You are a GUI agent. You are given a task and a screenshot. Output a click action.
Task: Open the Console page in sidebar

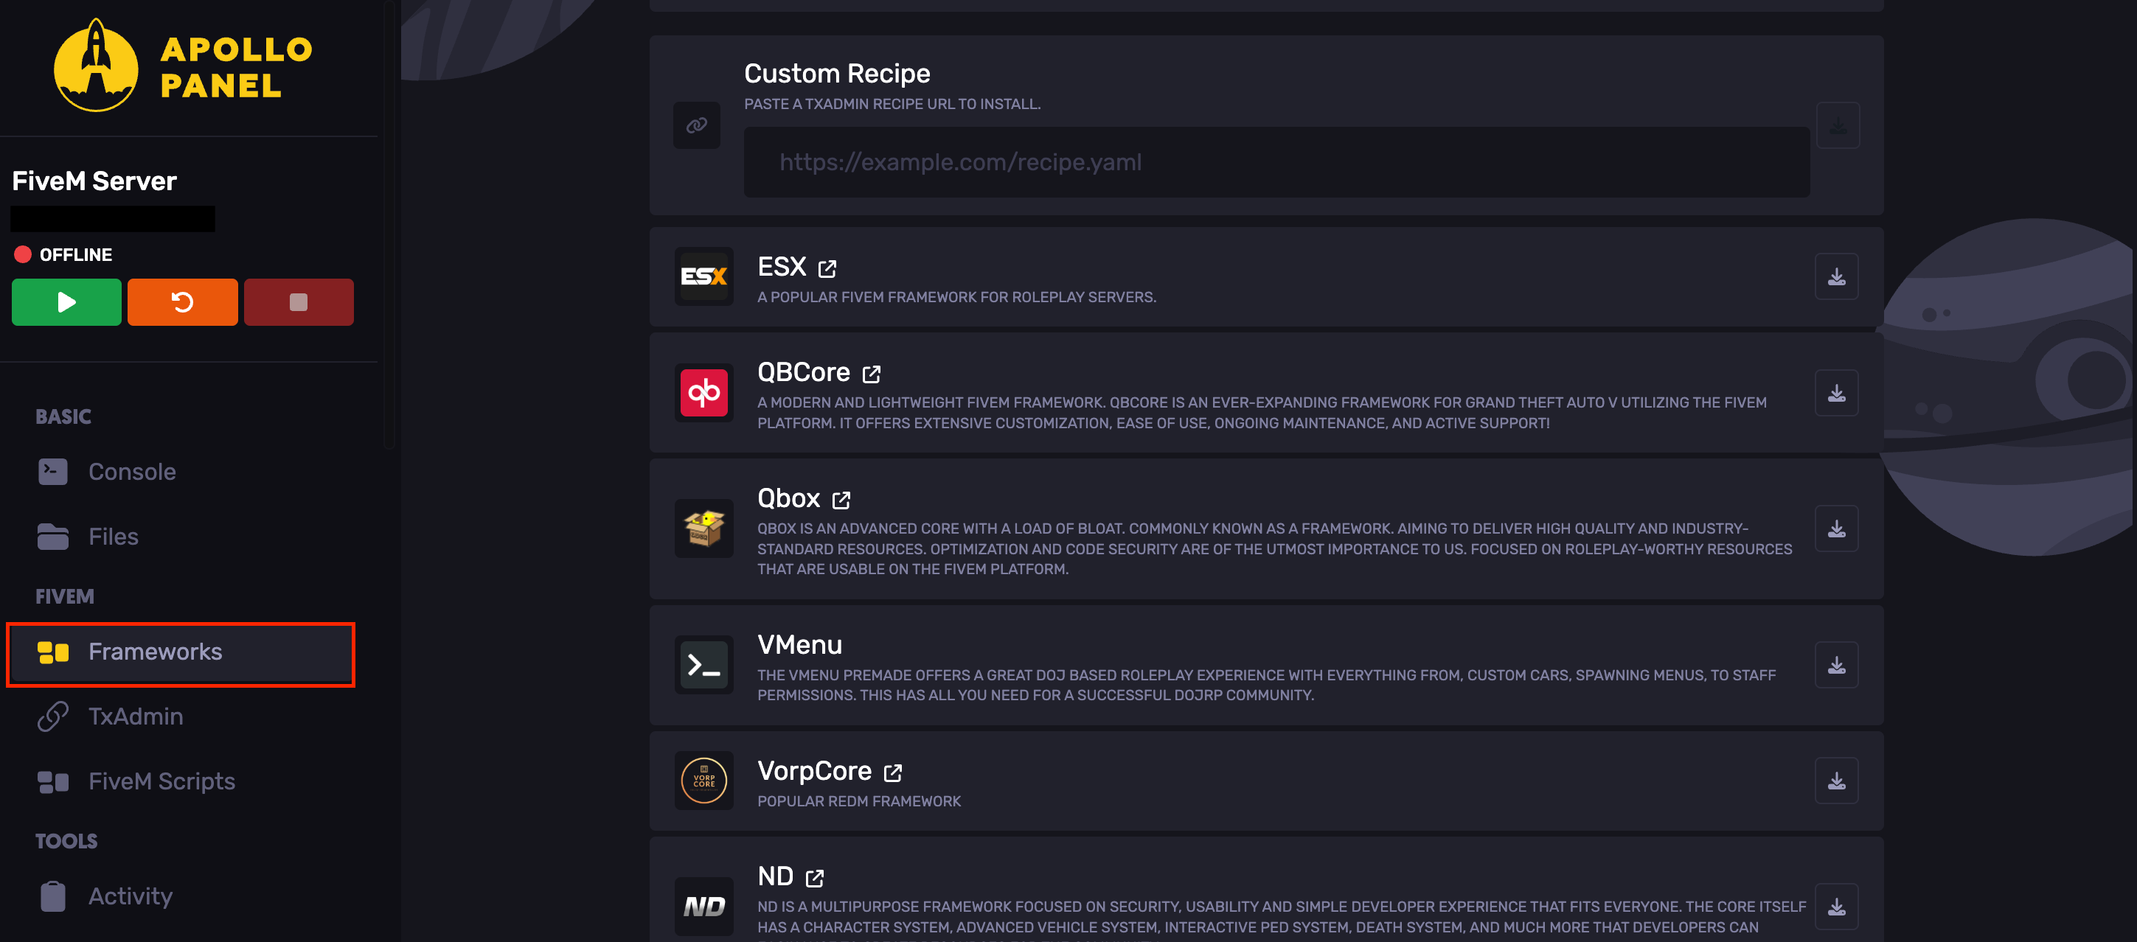point(132,472)
